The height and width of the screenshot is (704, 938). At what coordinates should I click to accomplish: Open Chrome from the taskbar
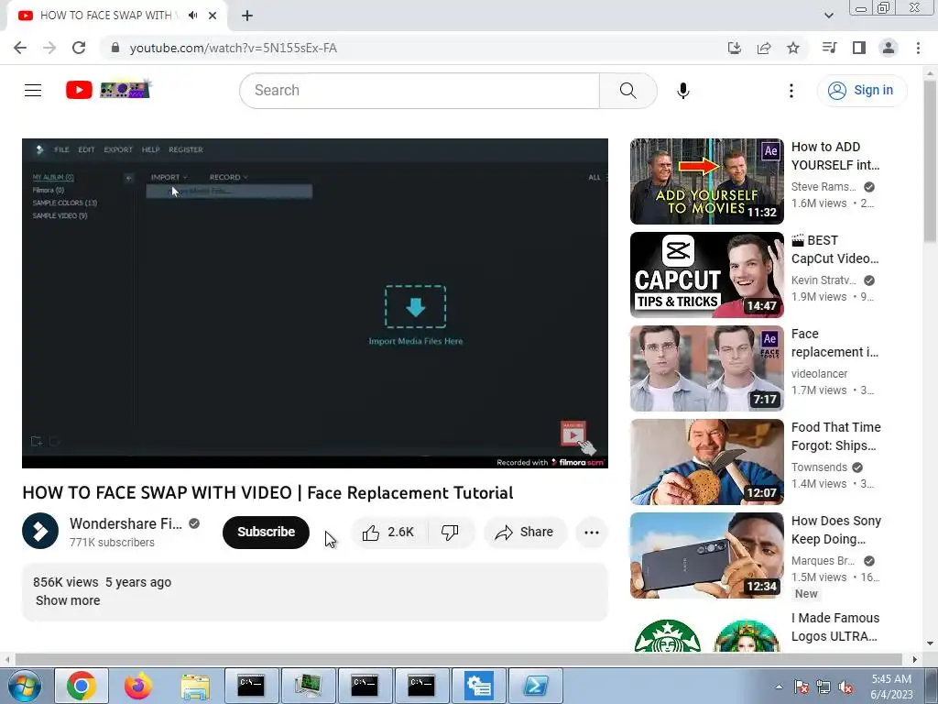82,686
